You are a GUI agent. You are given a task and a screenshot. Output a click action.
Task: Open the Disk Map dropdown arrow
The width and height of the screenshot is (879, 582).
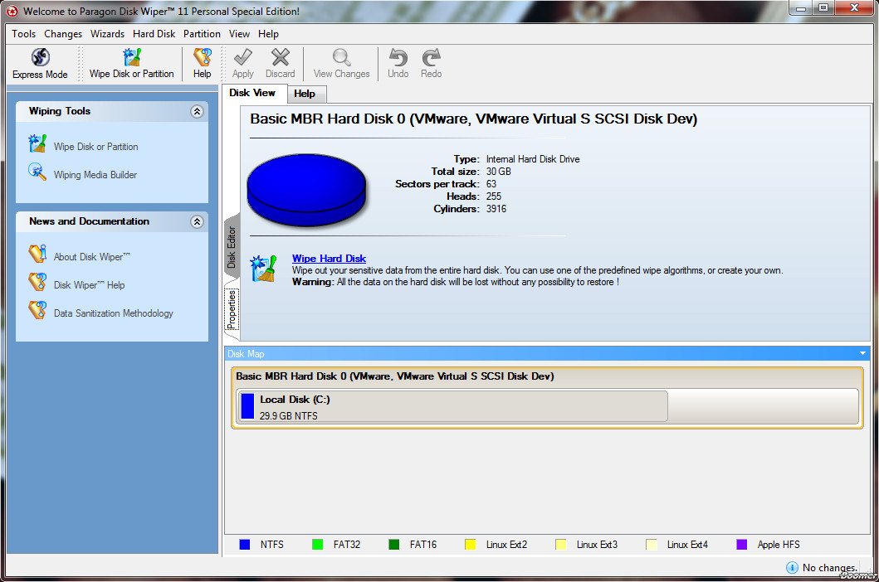pyautogui.click(x=862, y=353)
